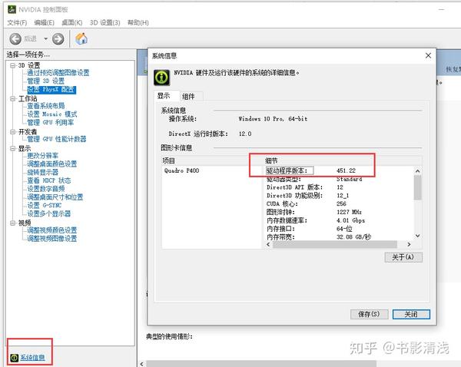Select 管理 3D 设置 in the tree
The width and height of the screenshot is (461, 367).
pyautogui.click(x=45, y=81)
